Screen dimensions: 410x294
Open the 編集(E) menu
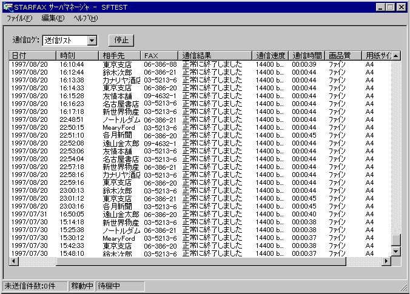tap(52, 18)
